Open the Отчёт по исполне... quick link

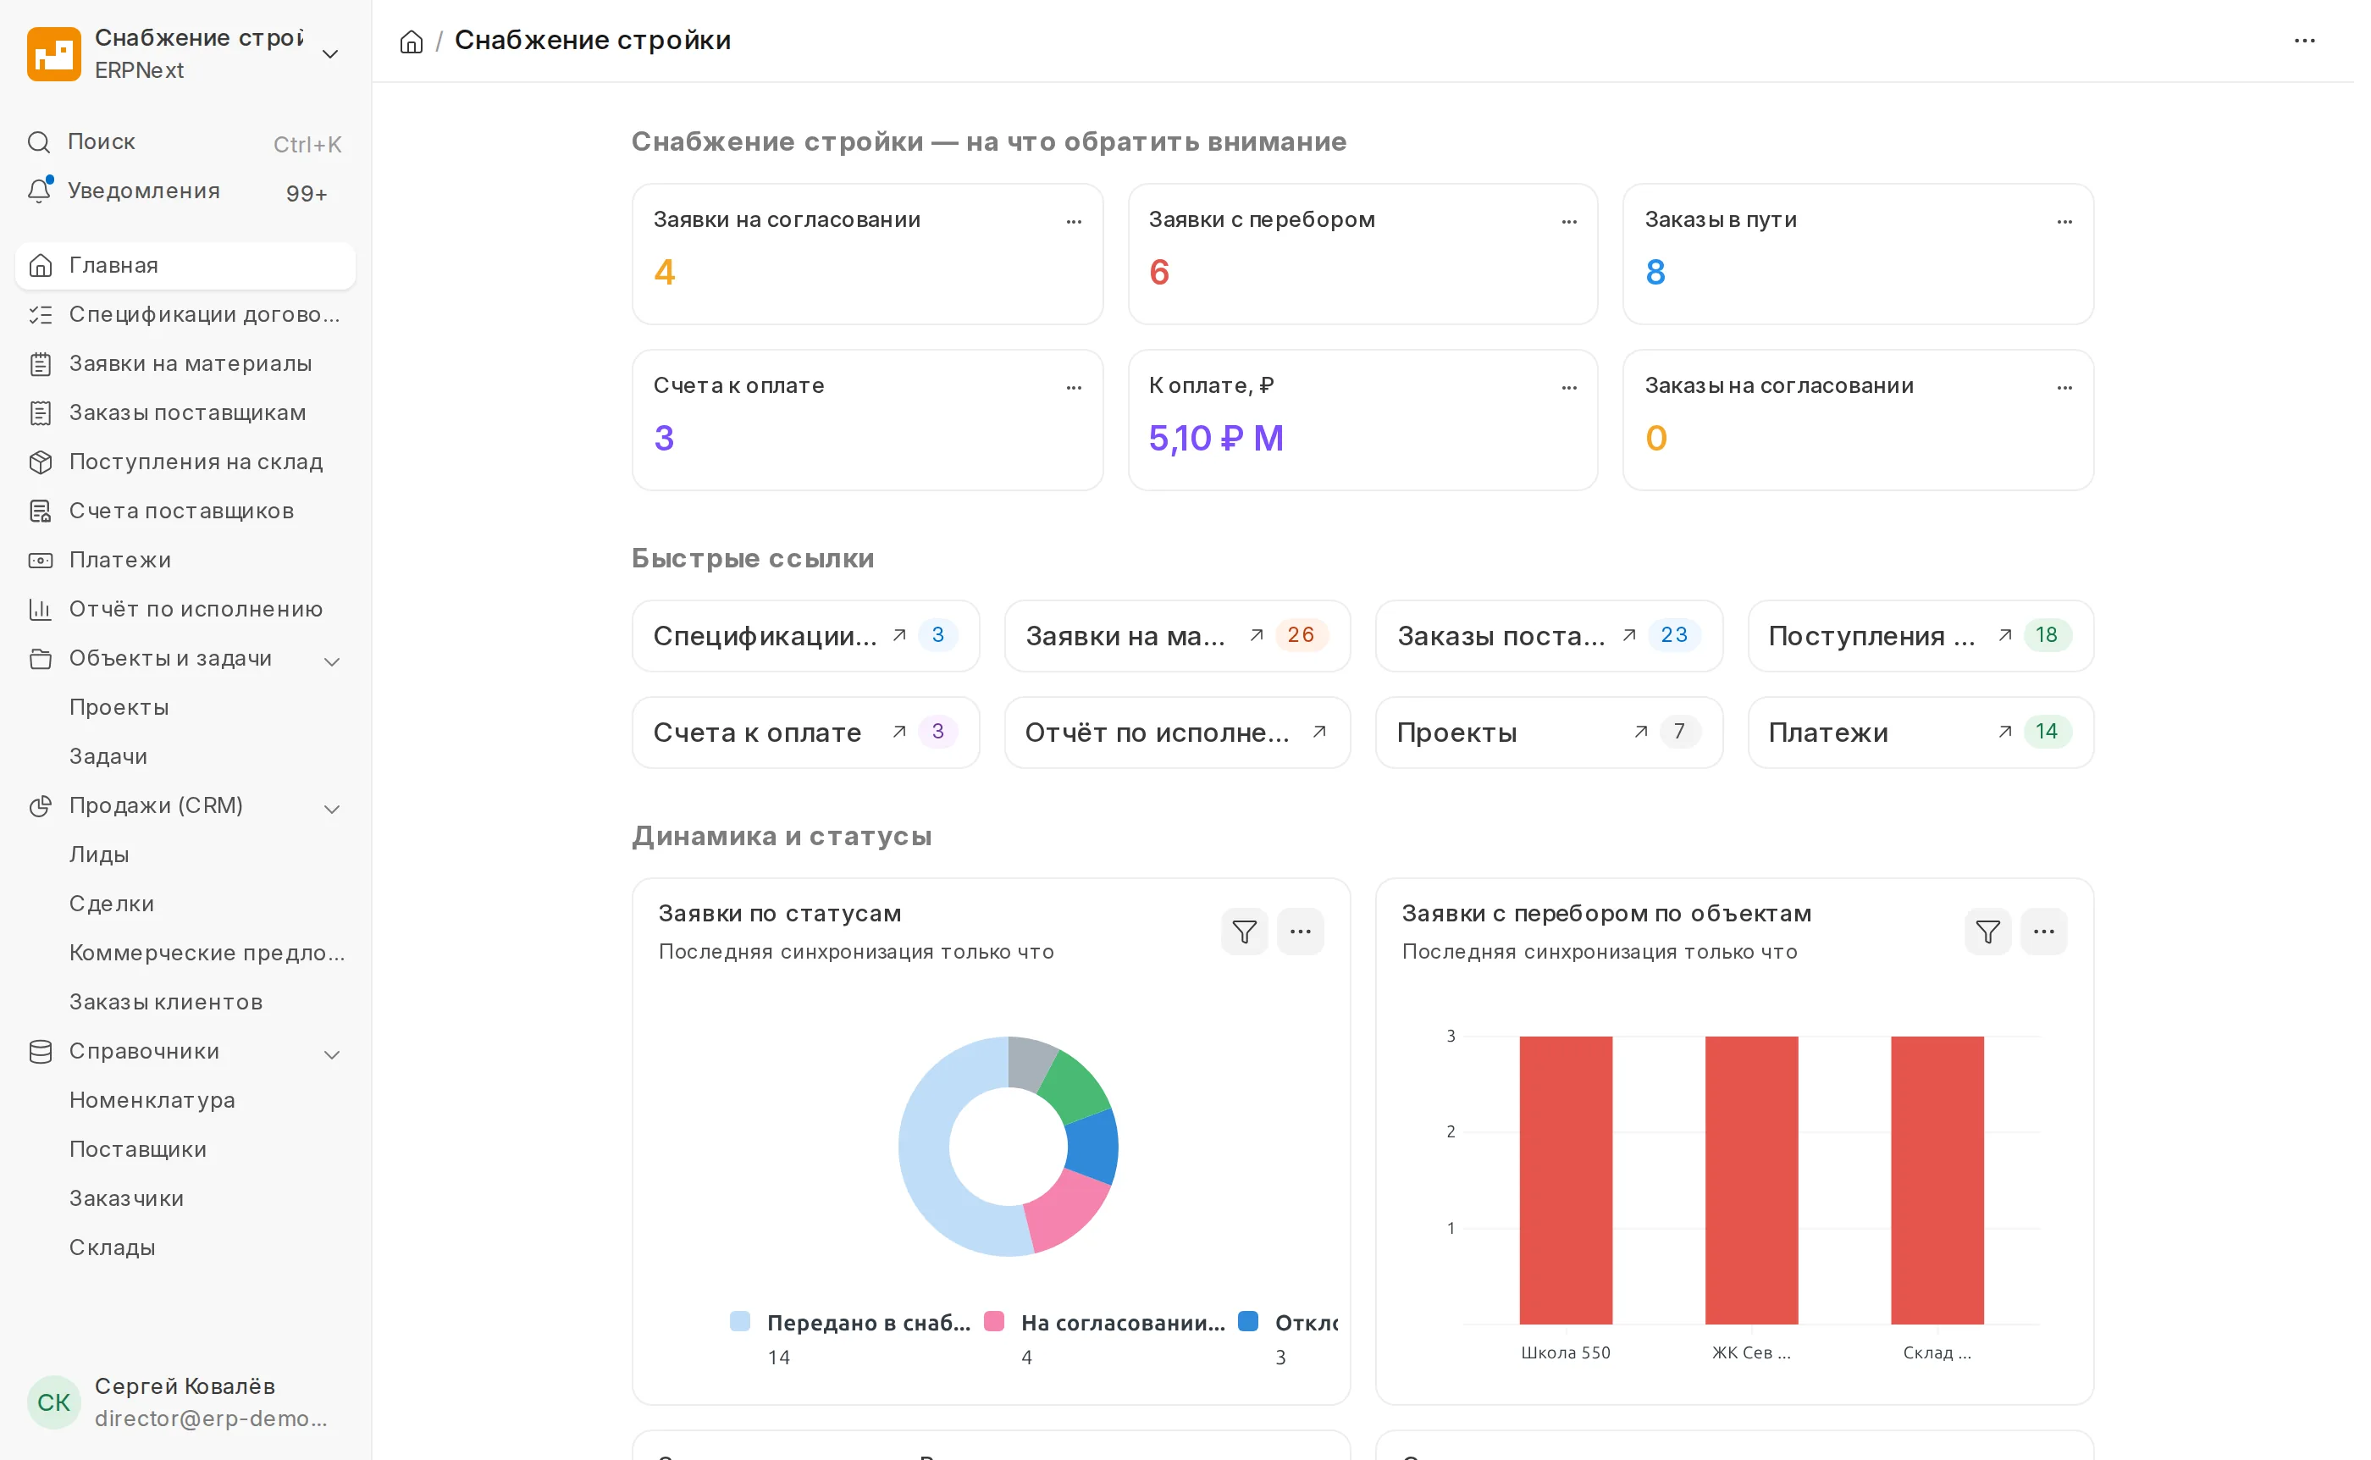click(x=1185, y=738)
